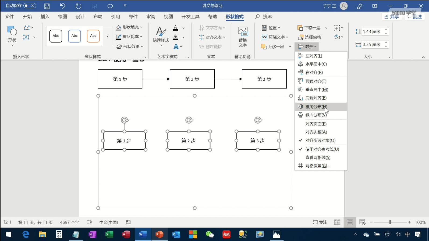
Task: Click the Undo arrow icon
Action: [62, 6]
